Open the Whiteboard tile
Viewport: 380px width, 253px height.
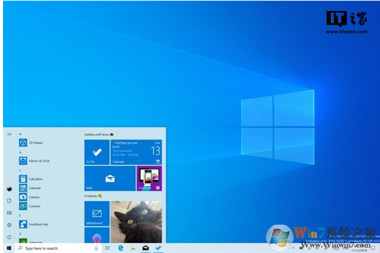pos(96,213)
